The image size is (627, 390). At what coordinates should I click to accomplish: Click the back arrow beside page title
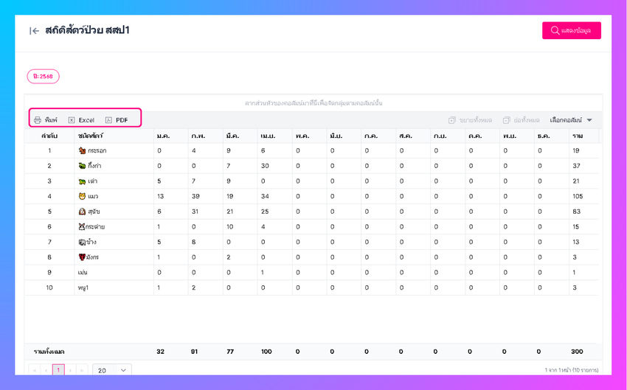34,31
